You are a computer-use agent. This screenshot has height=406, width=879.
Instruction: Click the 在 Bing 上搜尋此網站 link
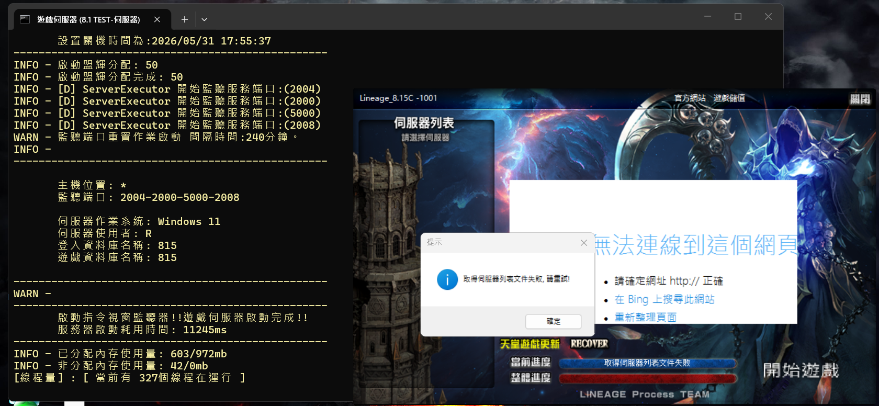[664, 299]
